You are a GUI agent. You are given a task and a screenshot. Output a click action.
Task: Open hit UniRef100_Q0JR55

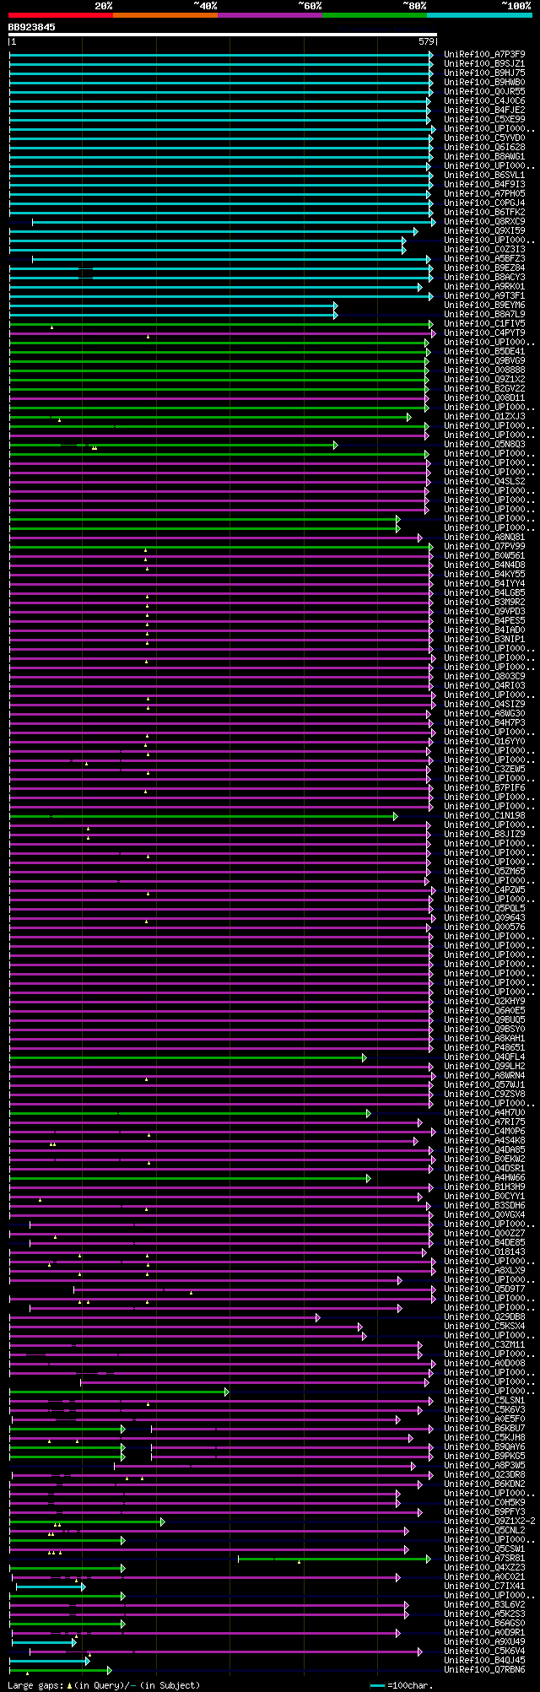[x=484, y=91]
